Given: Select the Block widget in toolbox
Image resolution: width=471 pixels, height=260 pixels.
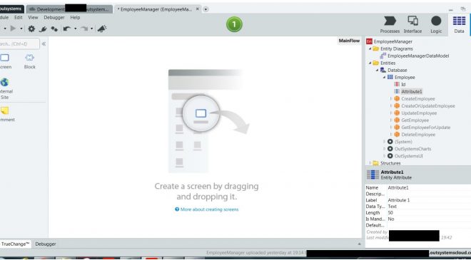Looking at the screenshot, I should [30, 62].
